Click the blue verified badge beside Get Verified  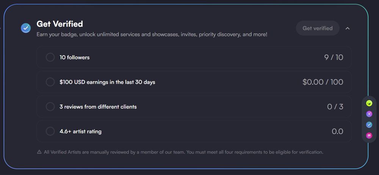26,28
